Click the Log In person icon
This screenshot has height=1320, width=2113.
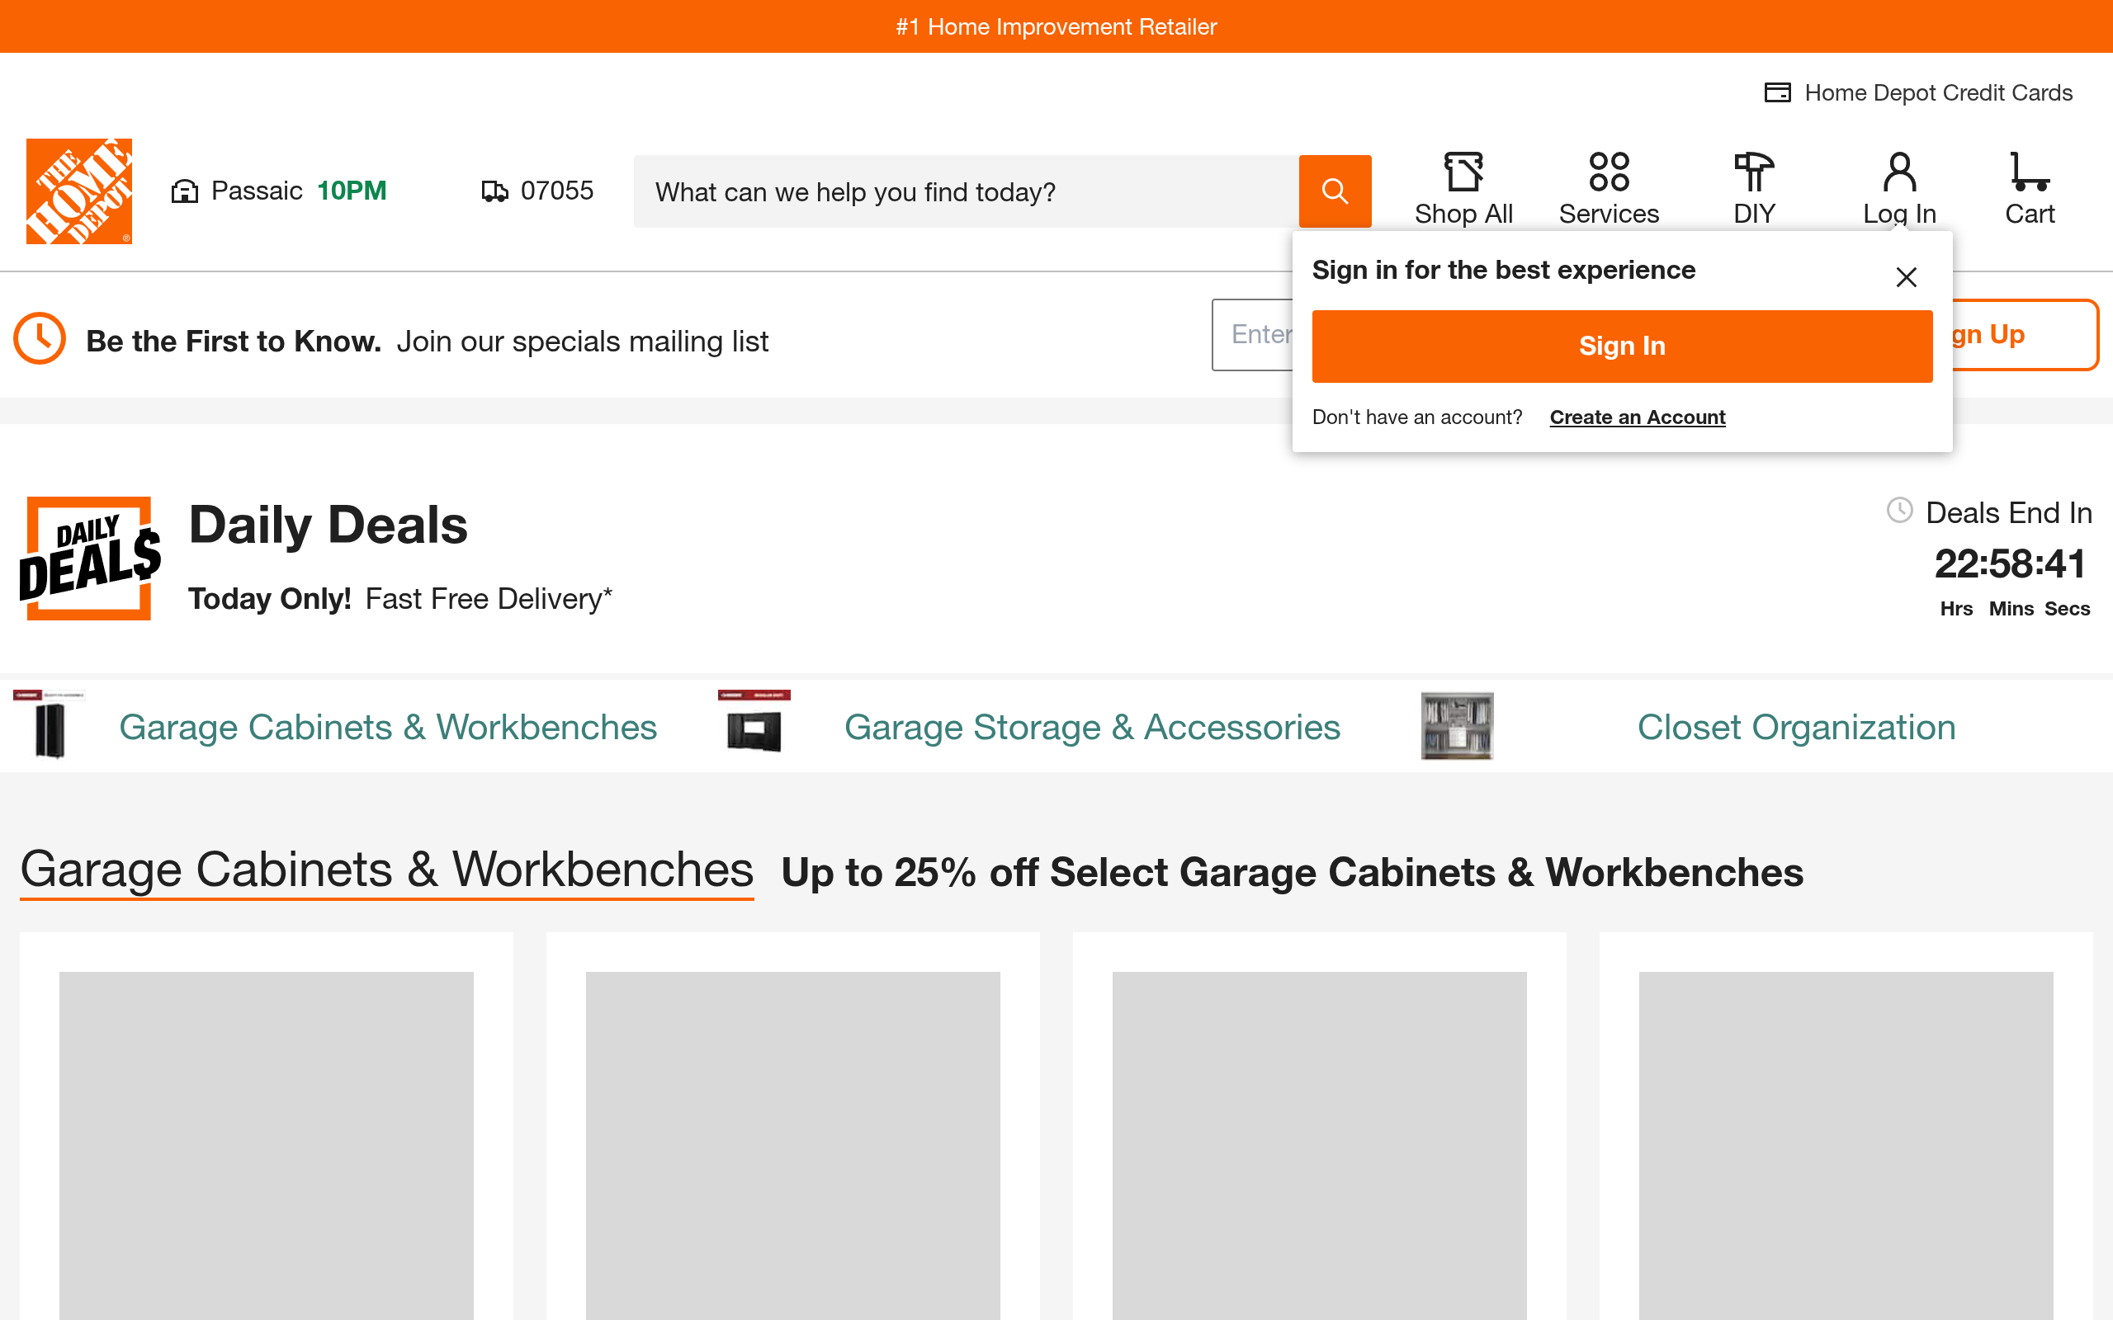point(1899,171)
